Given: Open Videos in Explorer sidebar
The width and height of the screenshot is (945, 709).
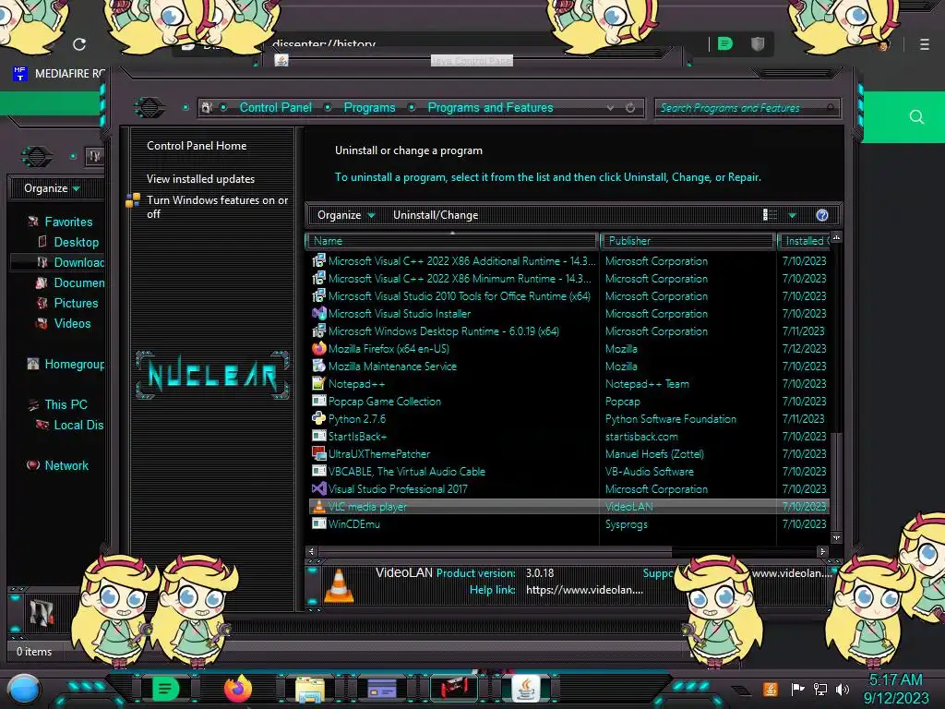Looking at the screenshot, I should [x=72, y=324].
